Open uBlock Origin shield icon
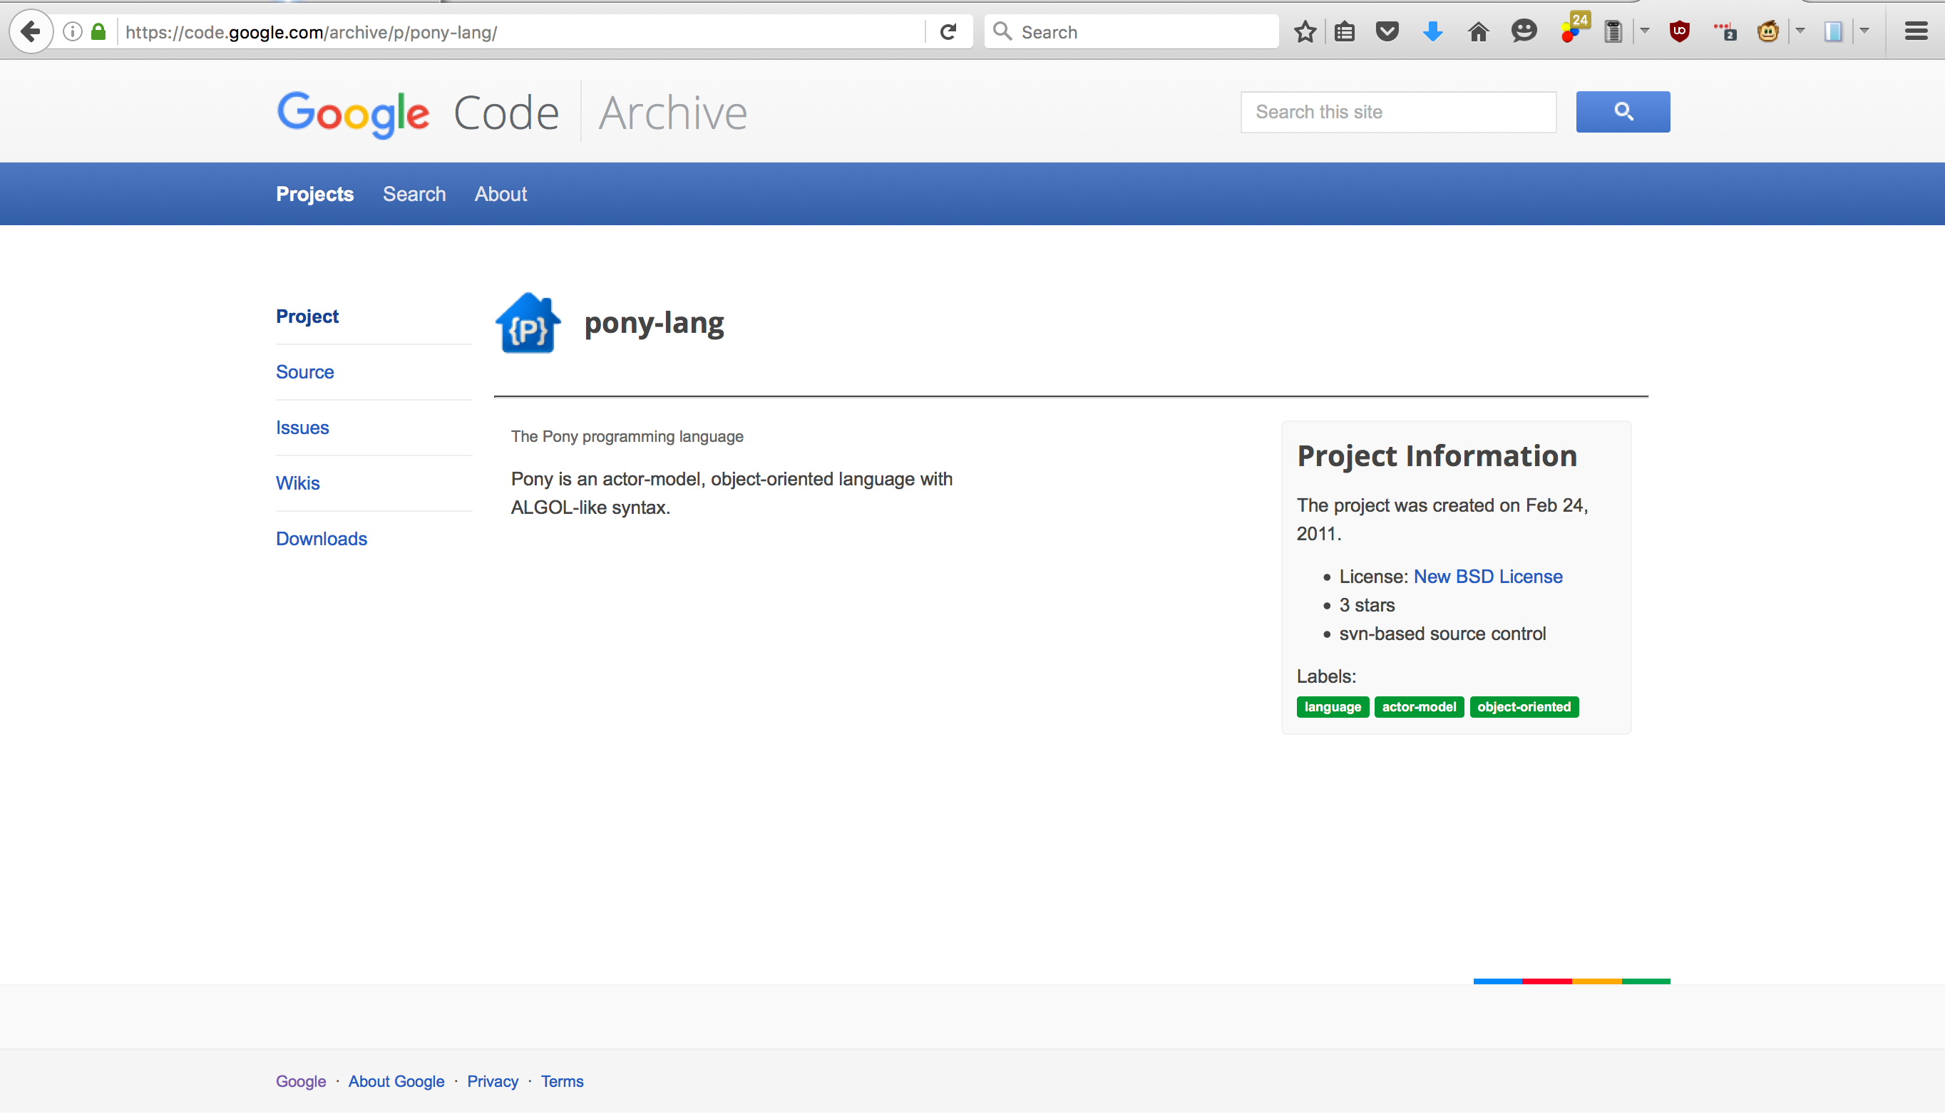 coord(1679,31)
